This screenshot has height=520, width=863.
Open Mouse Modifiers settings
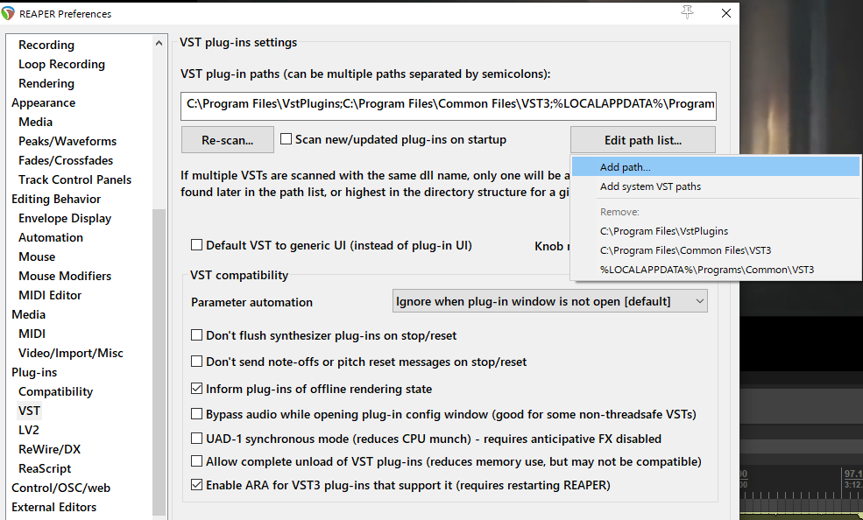tap(65, 276)
